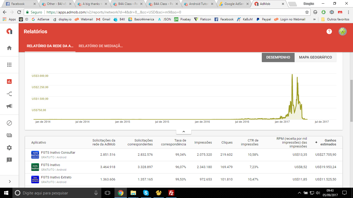Open the Outros favoritos bookmarks folder
This screenshot has height=198, width=353.
[335, 19]
